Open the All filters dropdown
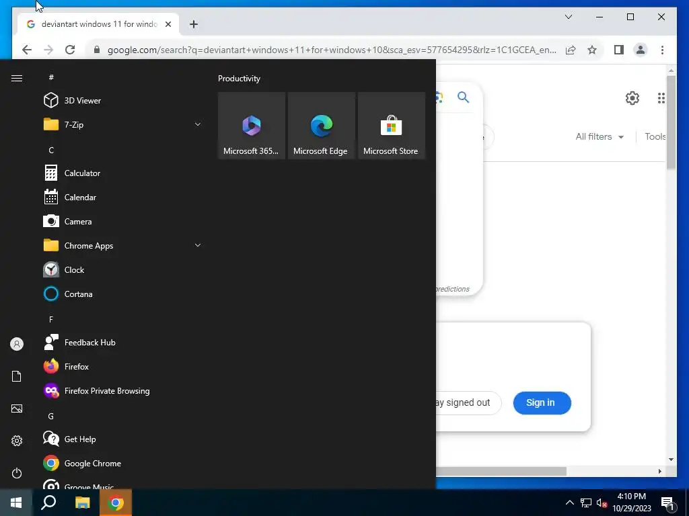 [600, 136]
